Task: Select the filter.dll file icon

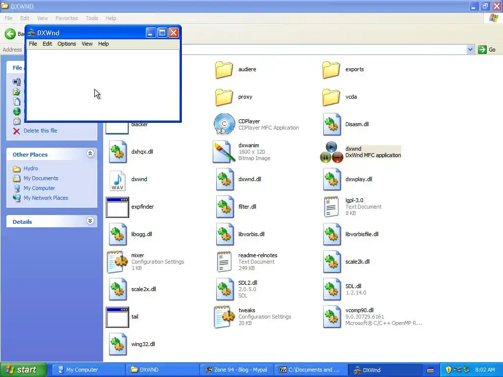Action: click(x=224, y=207)
